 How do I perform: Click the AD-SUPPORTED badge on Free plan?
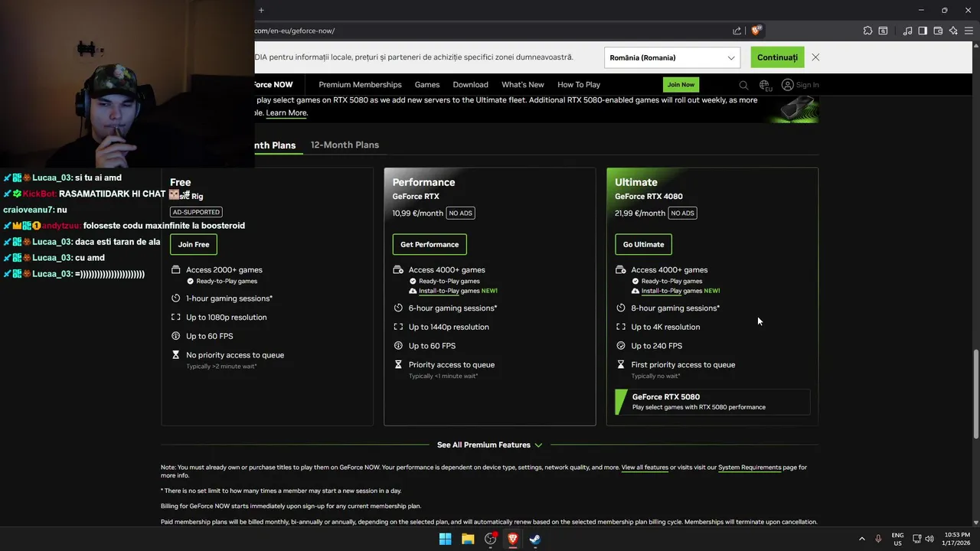point(196,212)
